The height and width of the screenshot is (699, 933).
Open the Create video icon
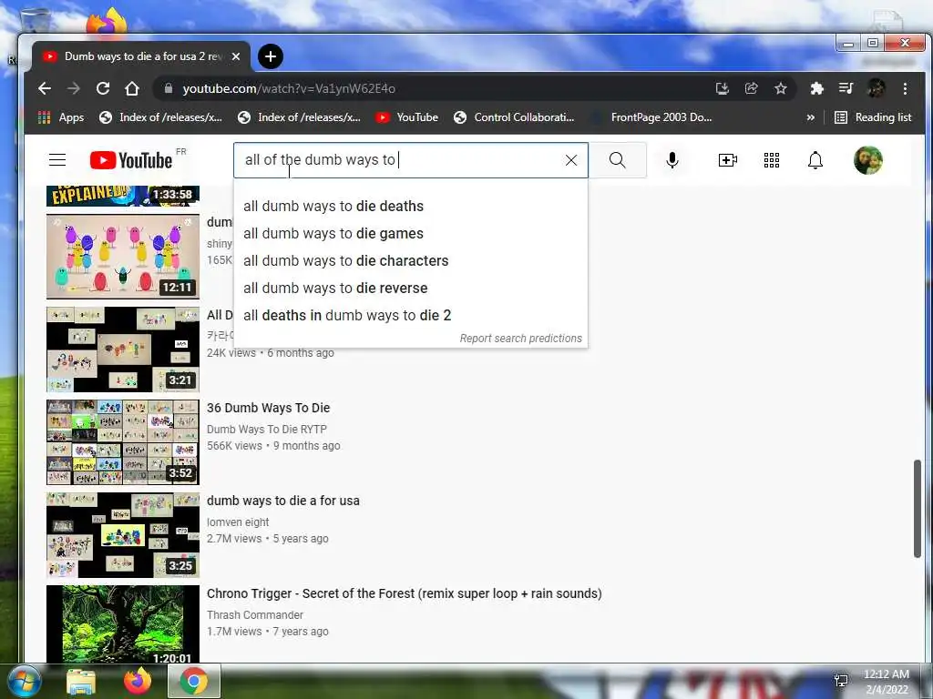pyautogui.click(x=728, y=160)
